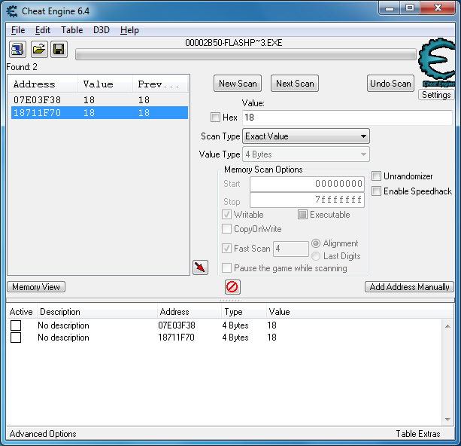Screen dimensions: 461x446
Task: Select found address 18711F70 in results
Action: pyautogui.click(x=99, y=113)
